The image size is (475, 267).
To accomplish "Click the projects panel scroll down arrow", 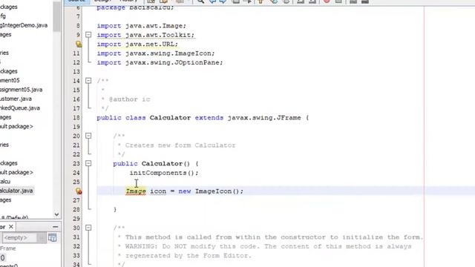I will click(56, 214).
